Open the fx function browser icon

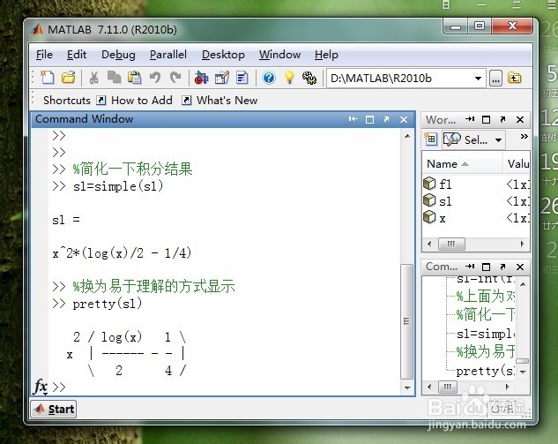[41, 387]
